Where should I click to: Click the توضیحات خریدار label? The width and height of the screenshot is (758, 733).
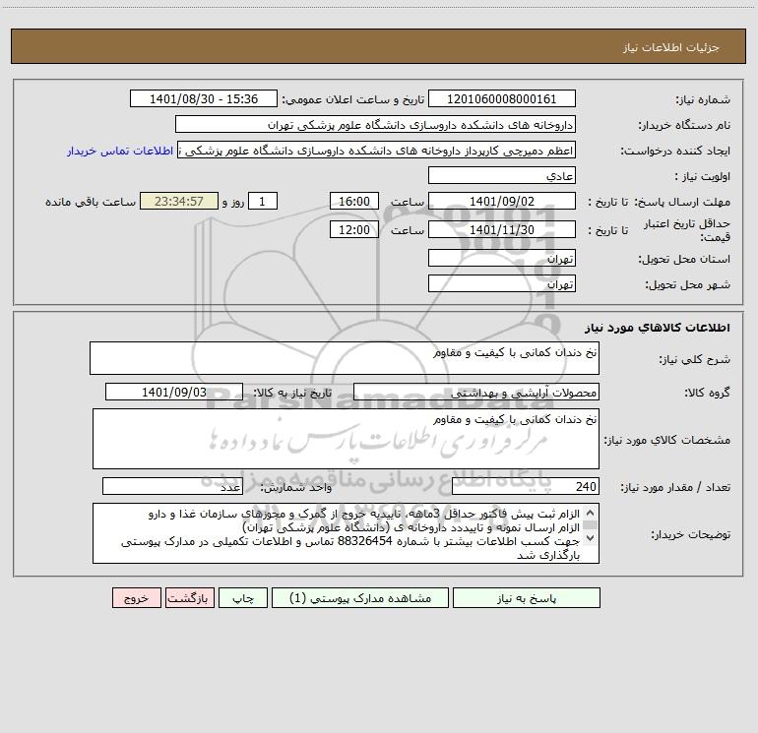pos(691,534)
